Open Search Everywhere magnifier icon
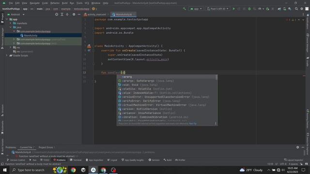The image size is (310, 174). tap(296, 9)
